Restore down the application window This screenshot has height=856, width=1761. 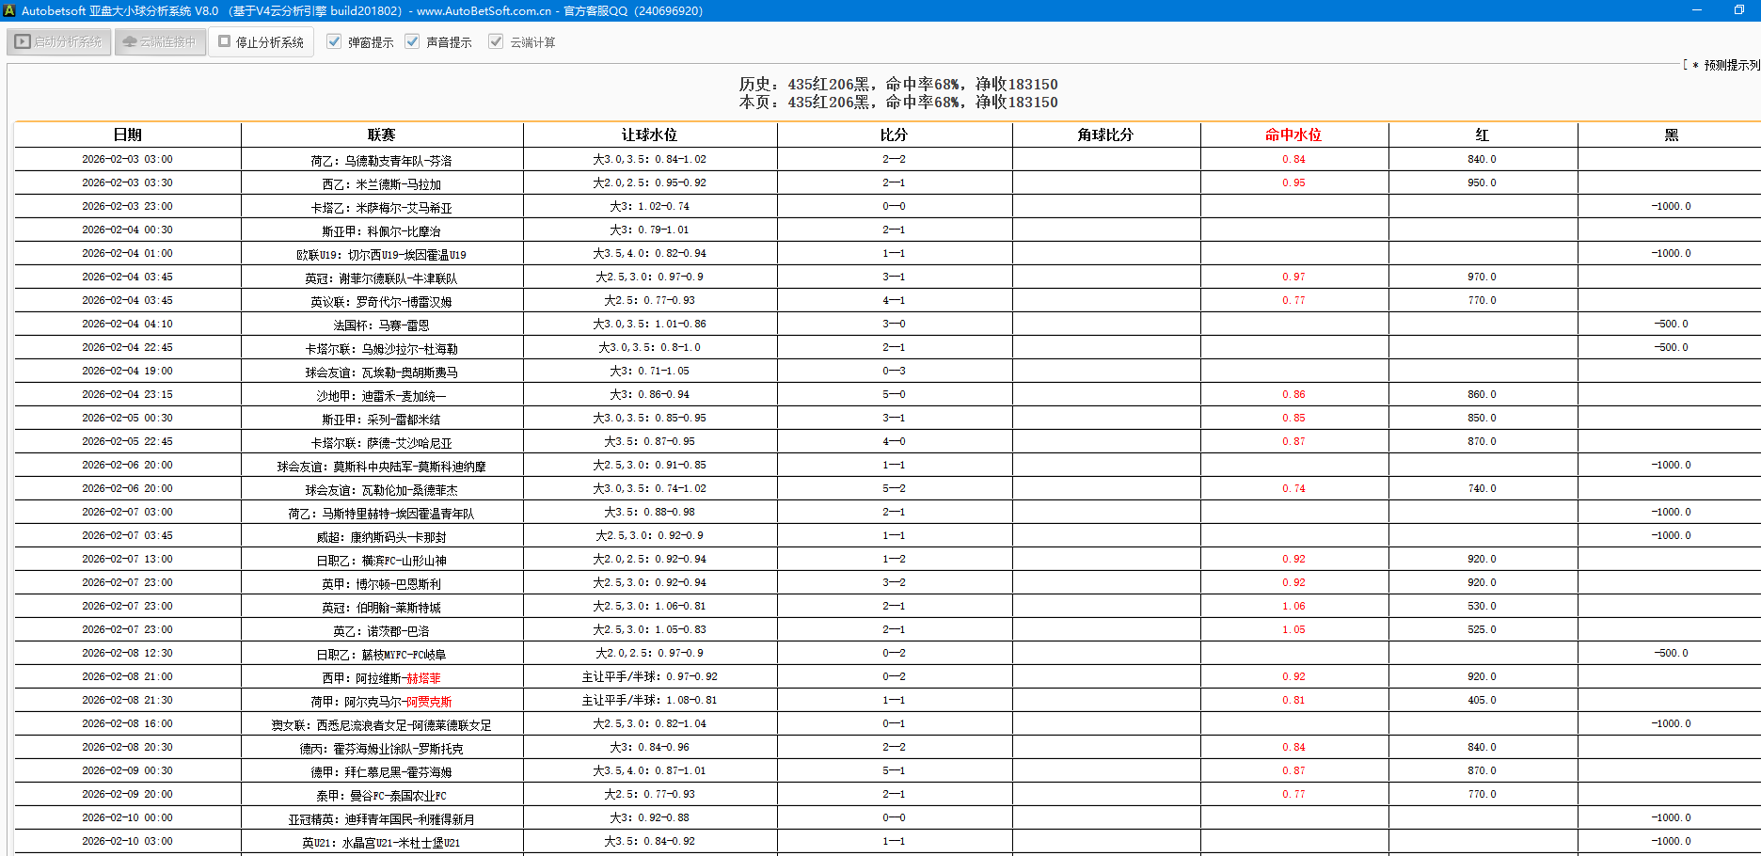1738,10
